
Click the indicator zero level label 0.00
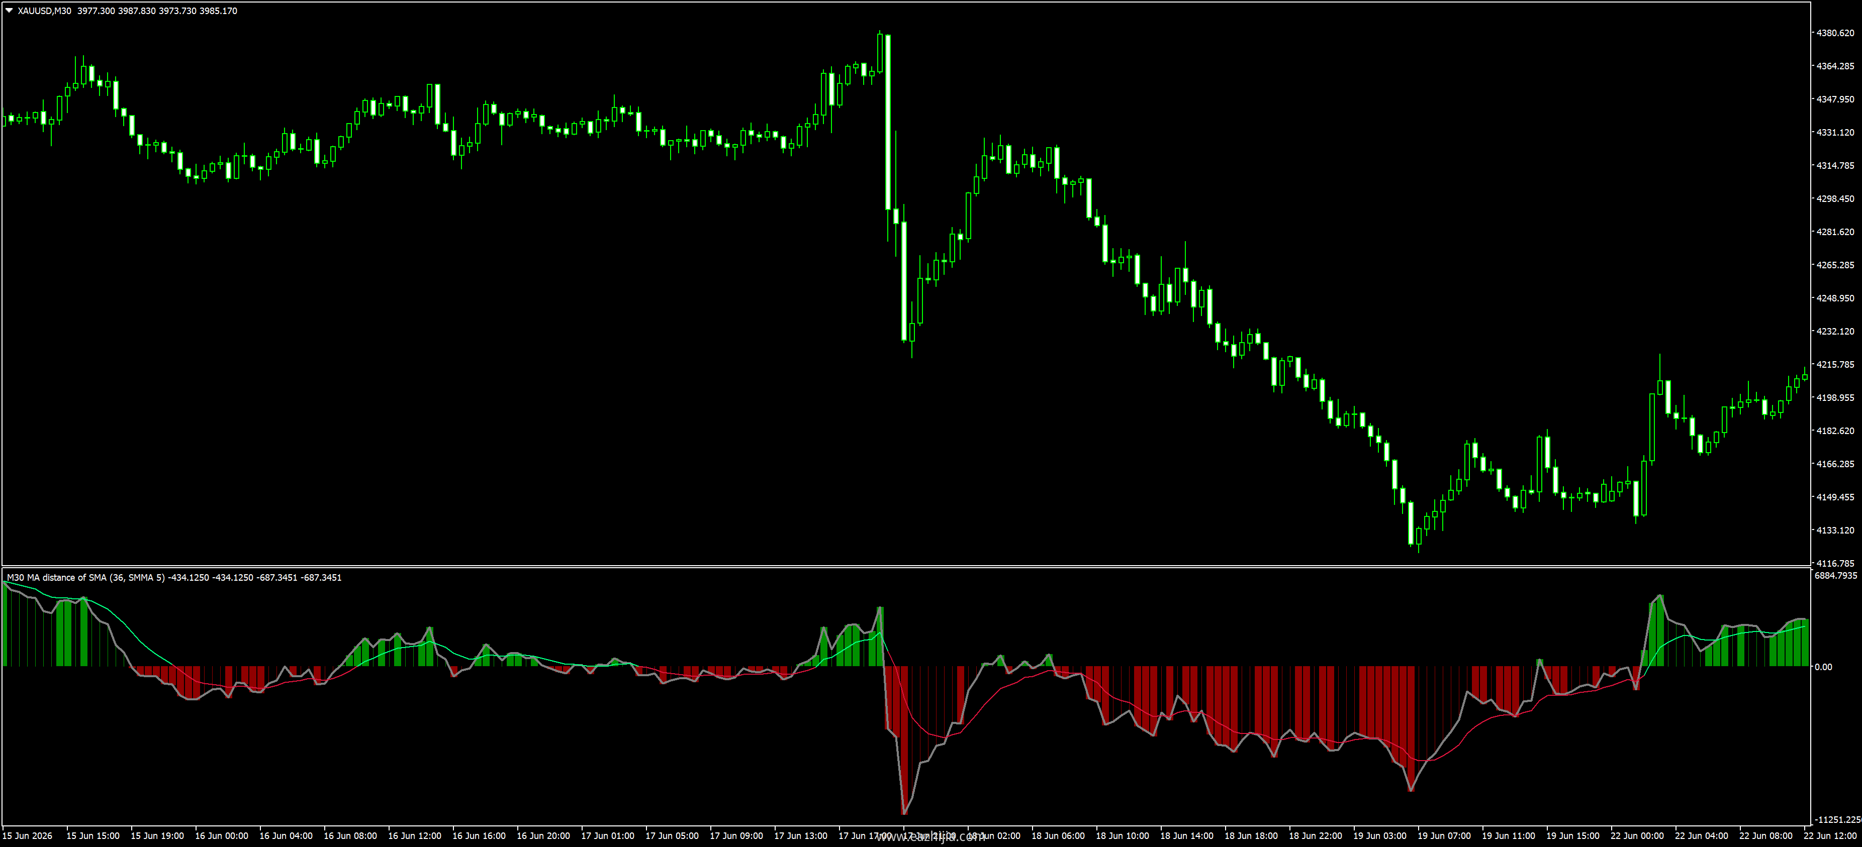pos(1823,667)
